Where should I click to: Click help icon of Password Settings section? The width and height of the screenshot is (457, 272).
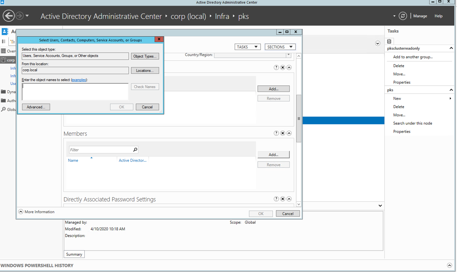(x=276, y=199)
